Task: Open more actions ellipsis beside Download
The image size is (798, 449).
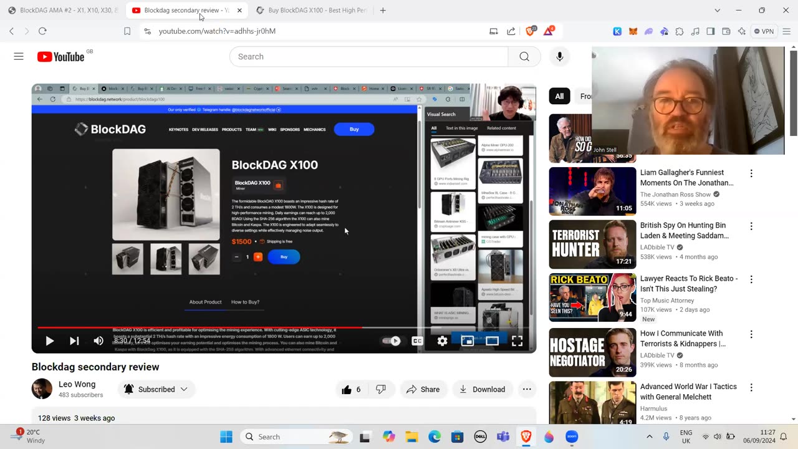Action: point(527,389)
